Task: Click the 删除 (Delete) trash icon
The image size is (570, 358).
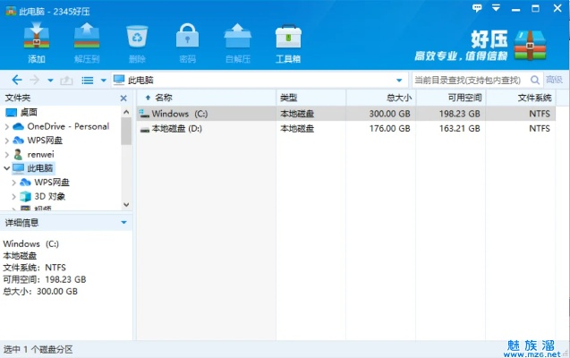Action: click(x=137, y=37)
